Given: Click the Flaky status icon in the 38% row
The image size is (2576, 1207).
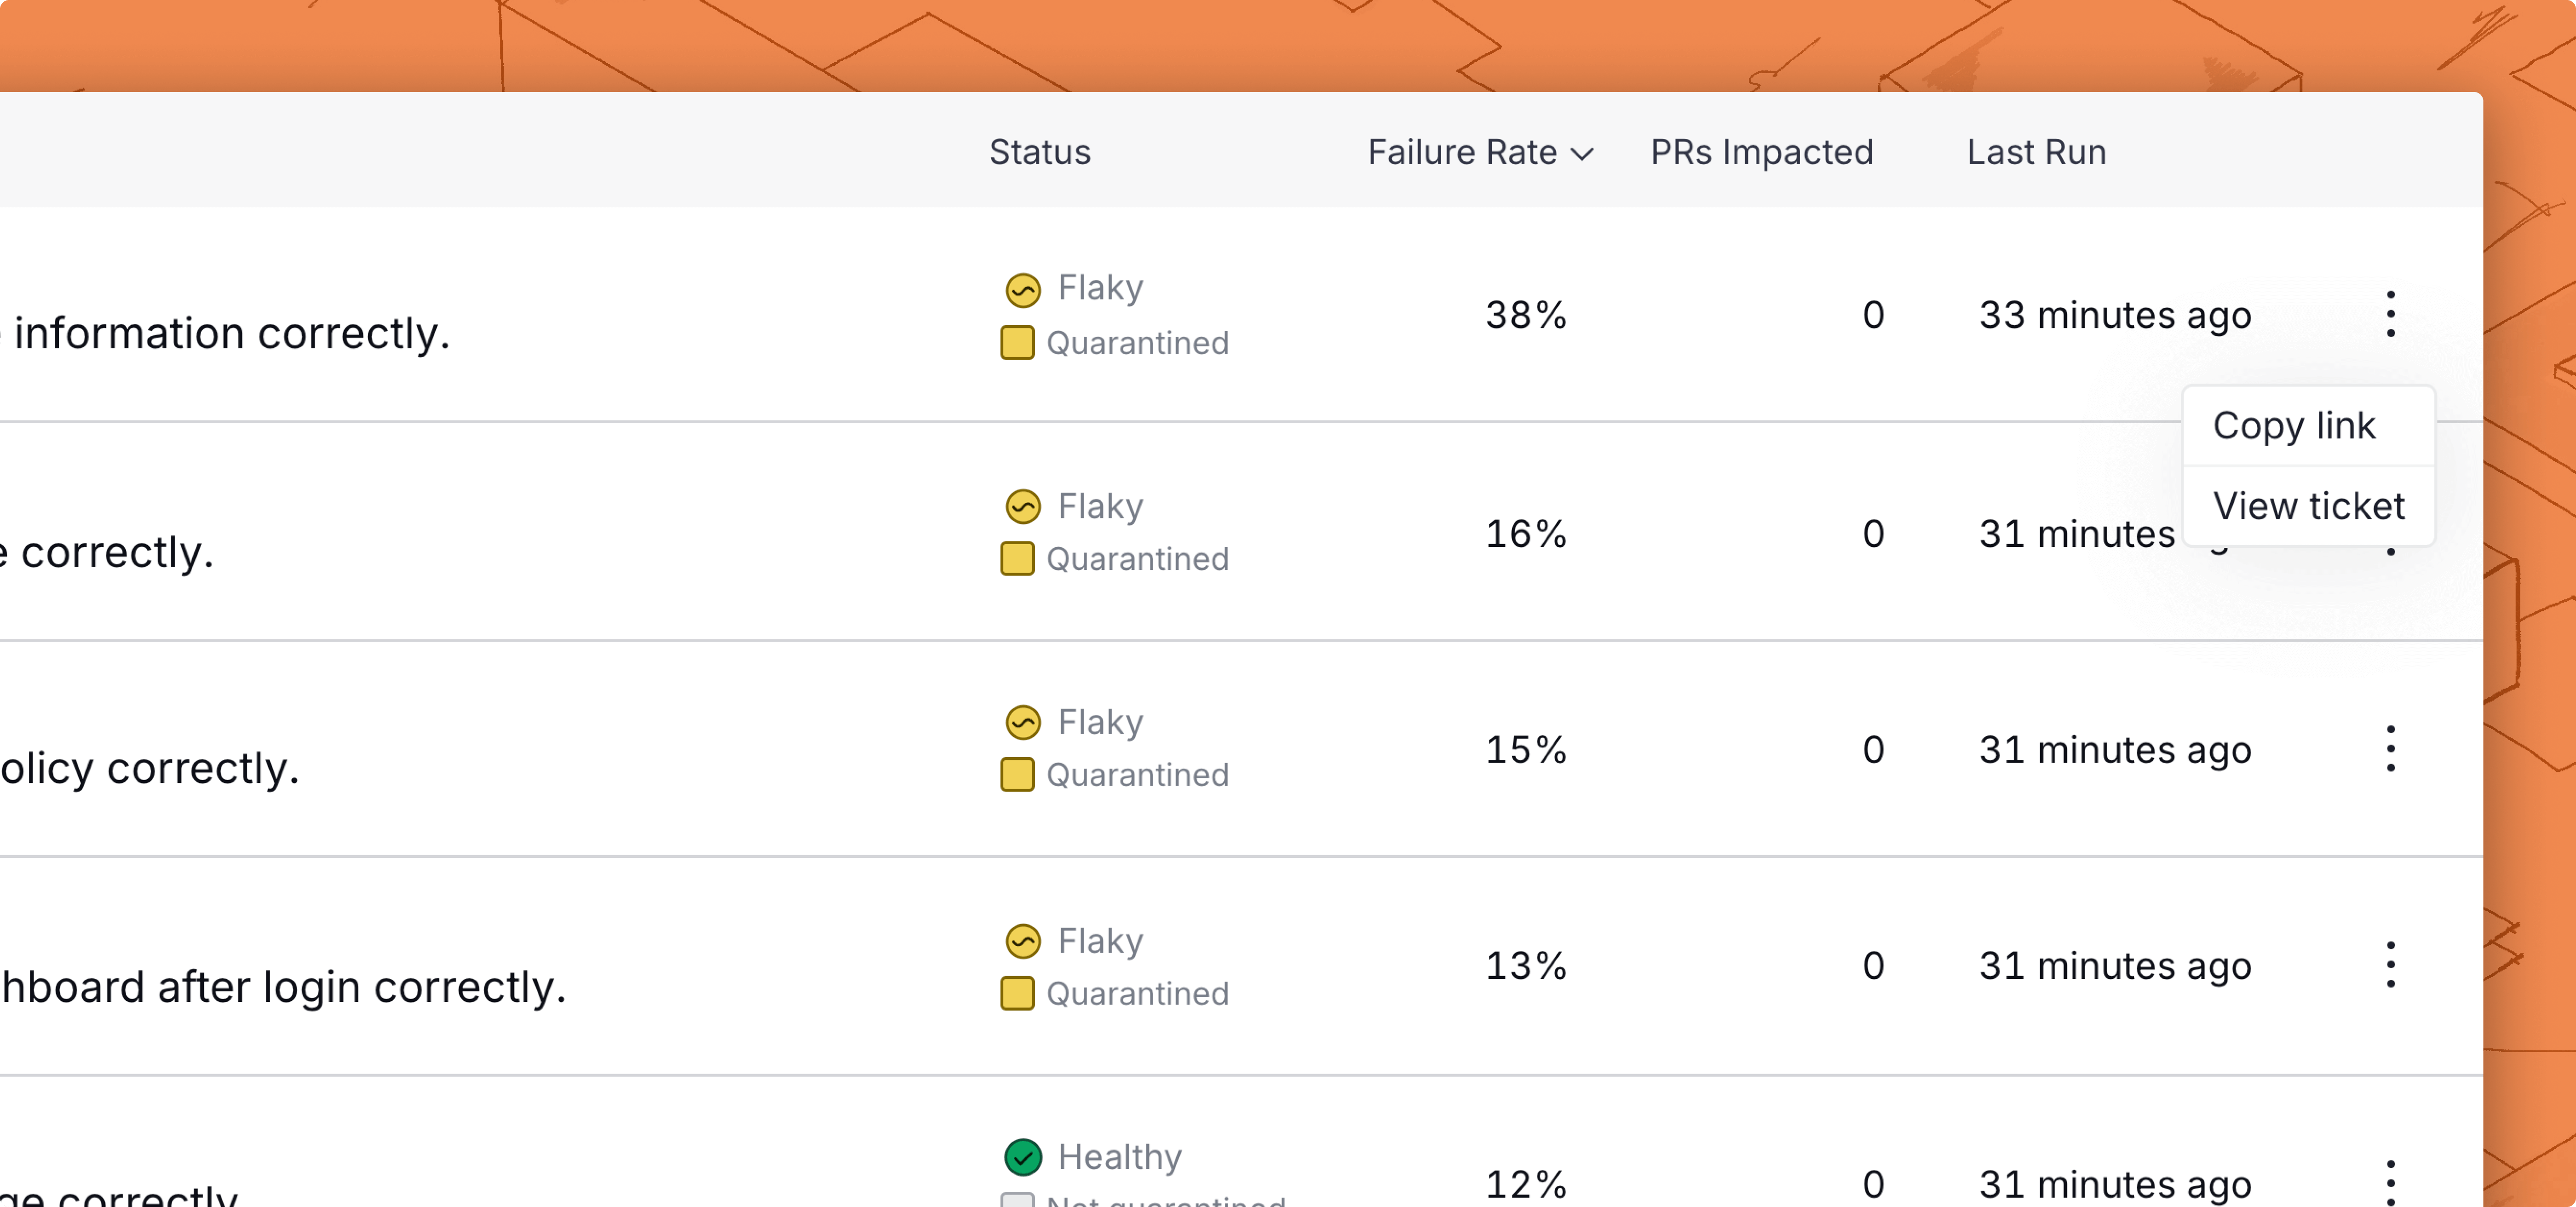Looking at the screenshot, I should pos(1022,290).
